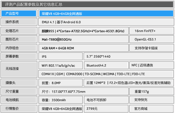Click the 2799元 price cell
The height and width of the screenshot is (113, 175).
tap(106, 109)
